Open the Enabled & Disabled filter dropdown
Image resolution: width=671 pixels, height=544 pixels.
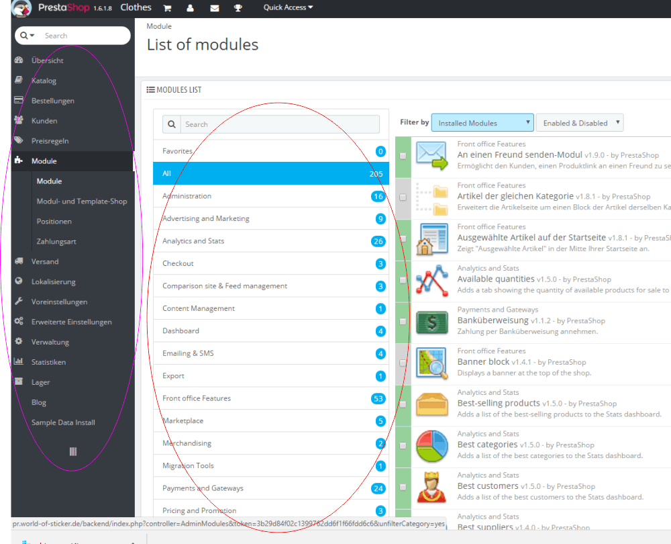(x=580, y=122)
